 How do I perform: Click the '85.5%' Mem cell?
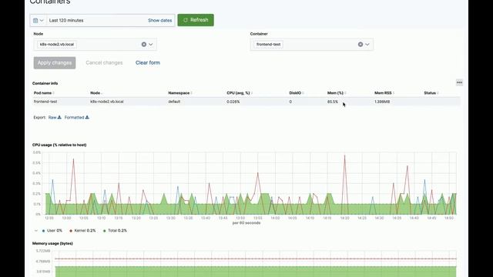[333, 102]
